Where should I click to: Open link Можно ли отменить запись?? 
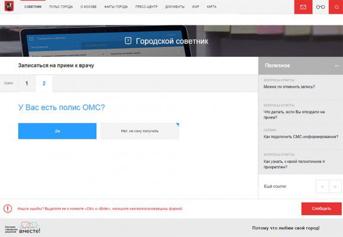289,87
